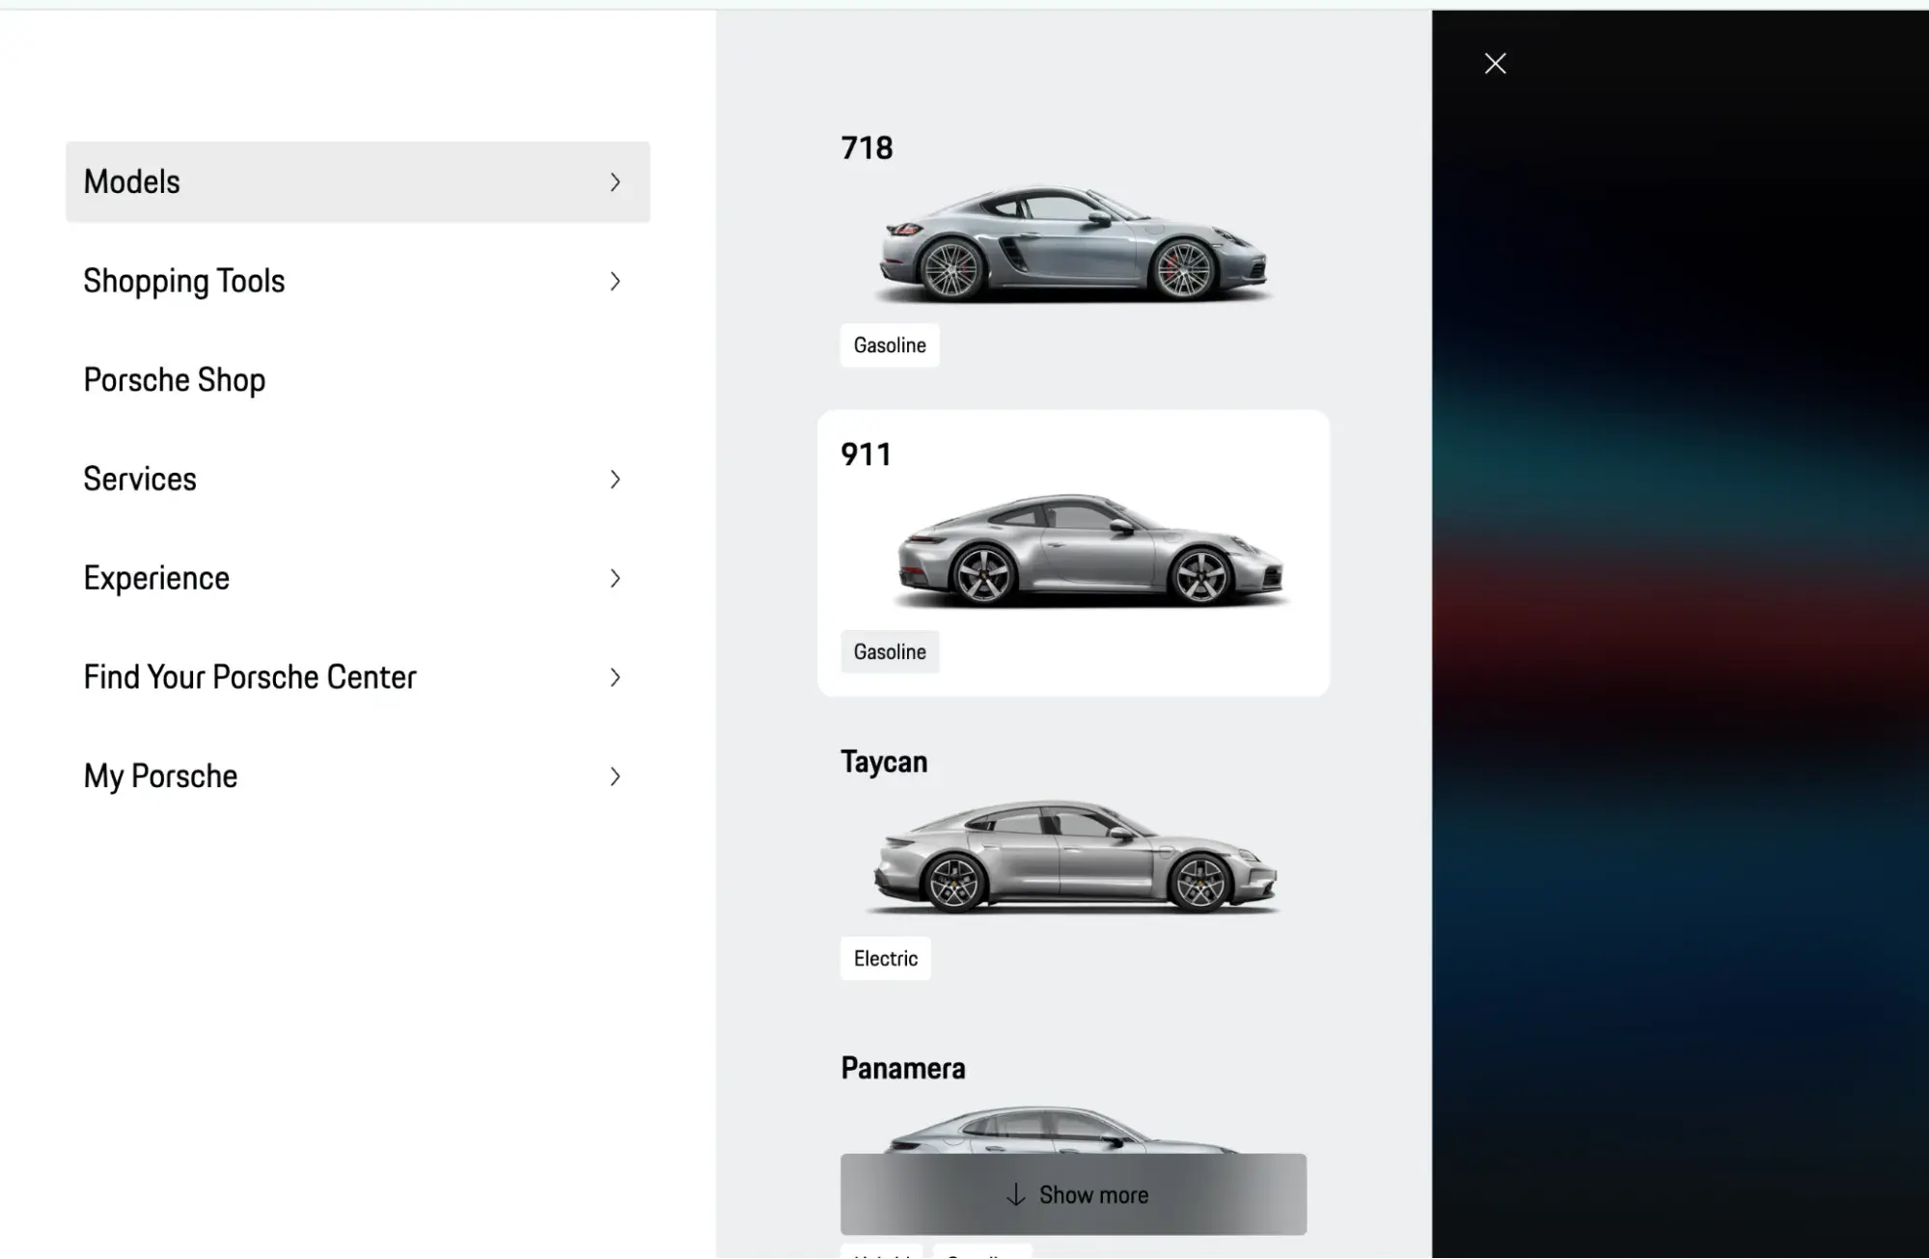Image resolution: width=1929 pixels, height=1259 pixels.
Task: Expand Find Your Porsche Center chevron
Action: pyautogui.click(x=615, y=677)
